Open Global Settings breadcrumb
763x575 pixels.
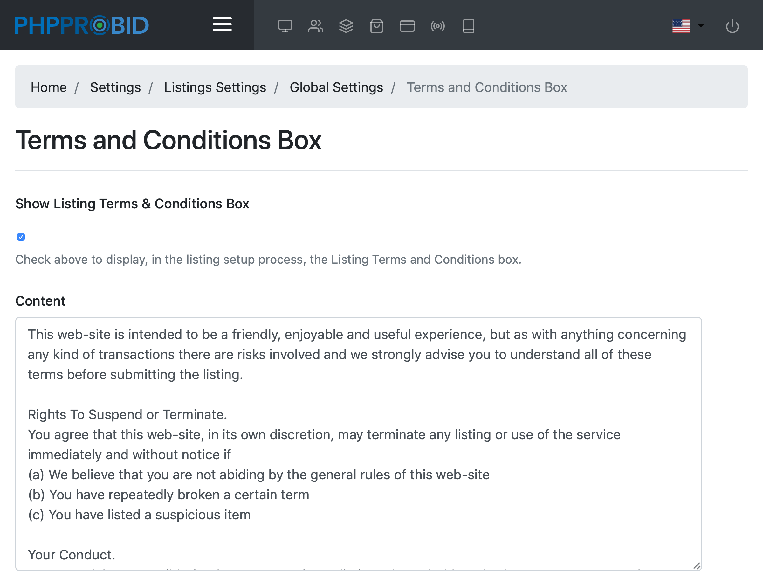pyautogui.click(x=336, y=87)
